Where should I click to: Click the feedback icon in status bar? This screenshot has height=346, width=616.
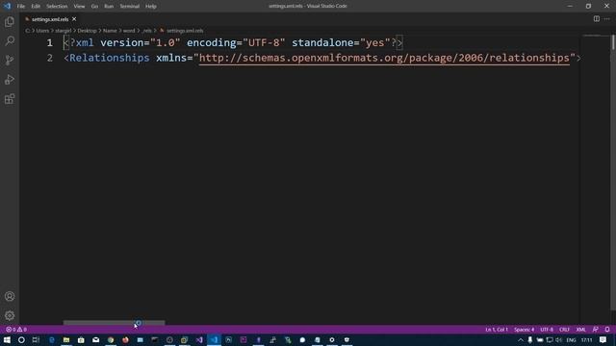tap(596, 330)
